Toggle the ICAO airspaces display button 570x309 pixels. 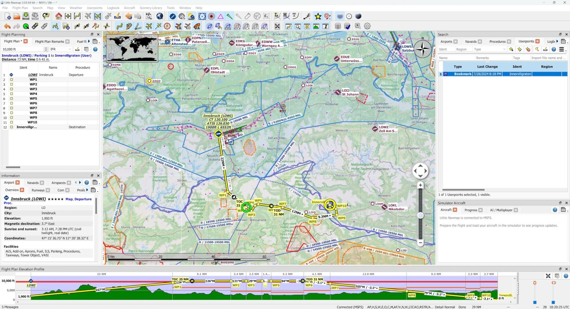tap(228, 26)
